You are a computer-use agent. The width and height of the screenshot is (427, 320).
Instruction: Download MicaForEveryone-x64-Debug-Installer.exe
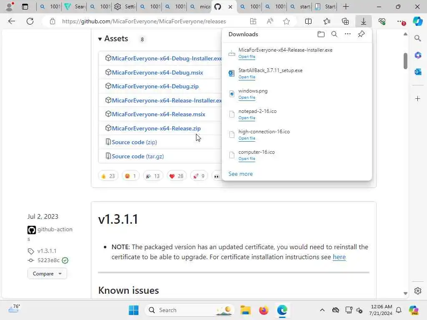pos(167,58)
